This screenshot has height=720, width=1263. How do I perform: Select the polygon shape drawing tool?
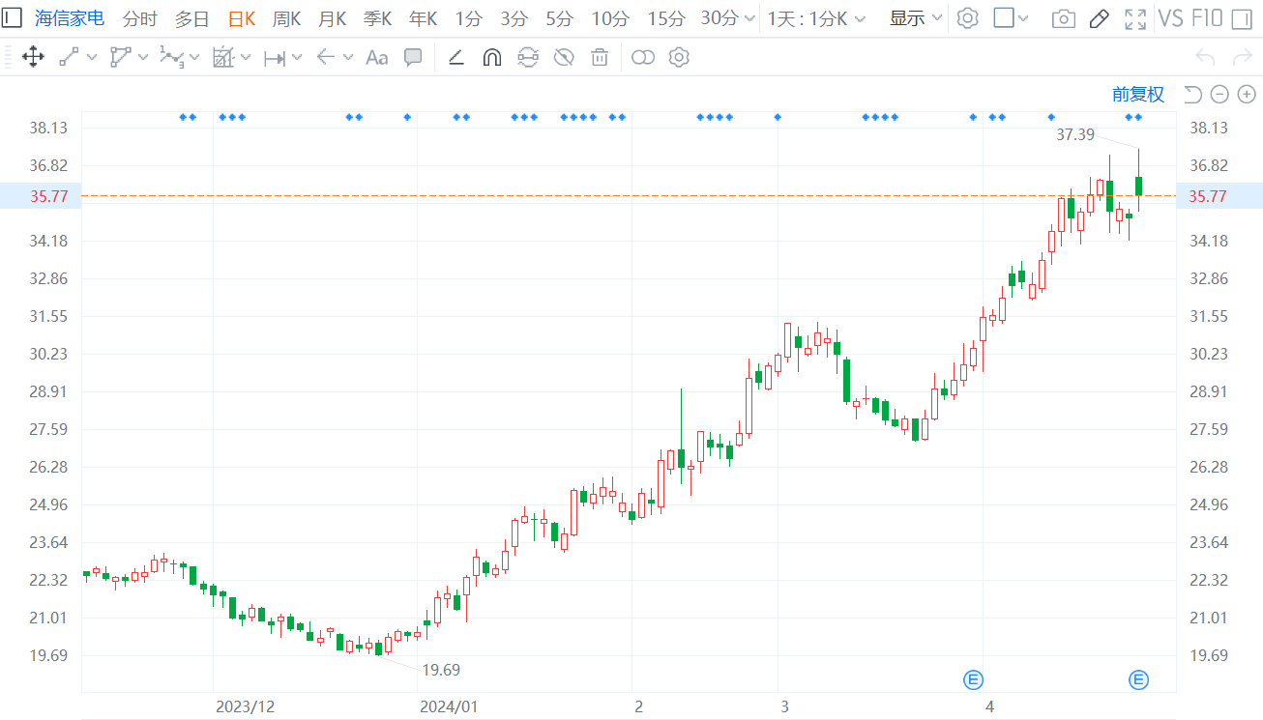[120, 58]
